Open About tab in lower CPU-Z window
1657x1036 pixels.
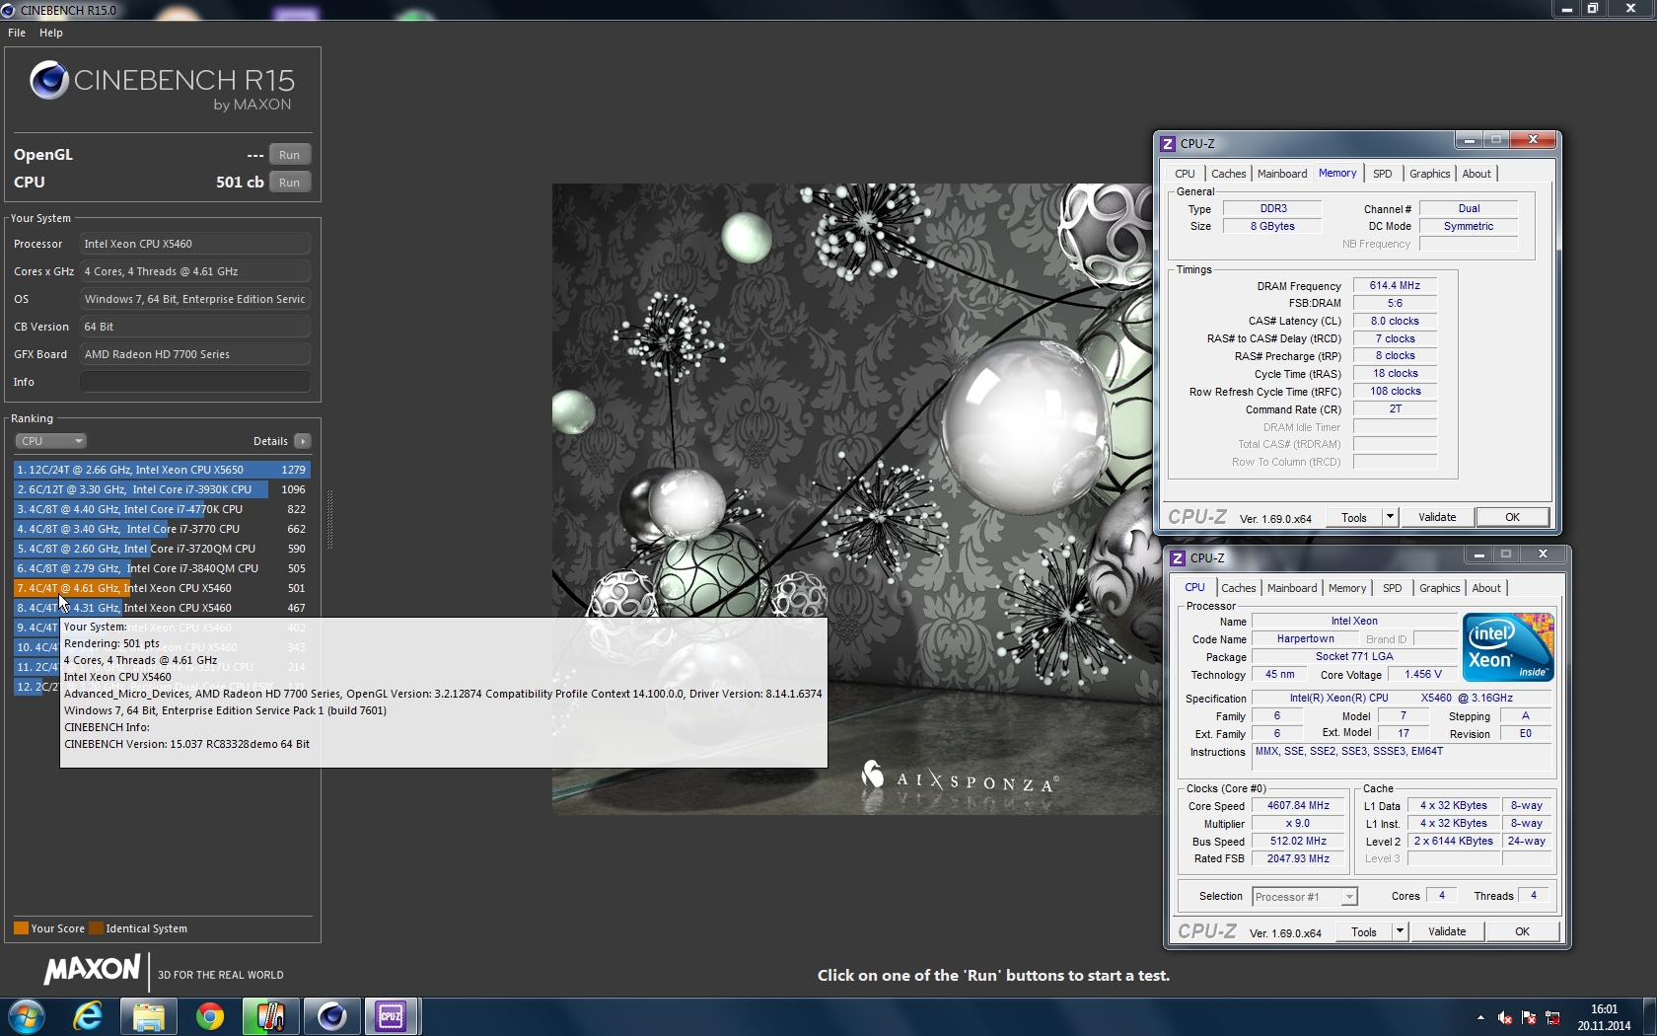pyautogui.click(x=1486, y=588)
